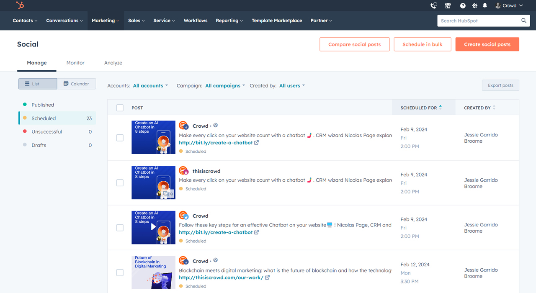
Task: Click external link icon after our-work link
Action: pos(267,277)
